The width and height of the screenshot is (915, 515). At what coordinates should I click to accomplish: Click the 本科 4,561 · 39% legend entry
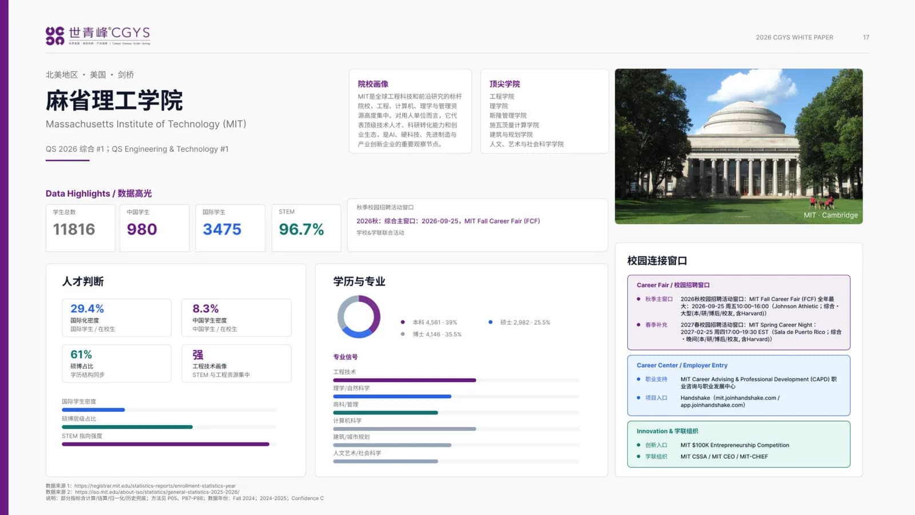(429, 322)
